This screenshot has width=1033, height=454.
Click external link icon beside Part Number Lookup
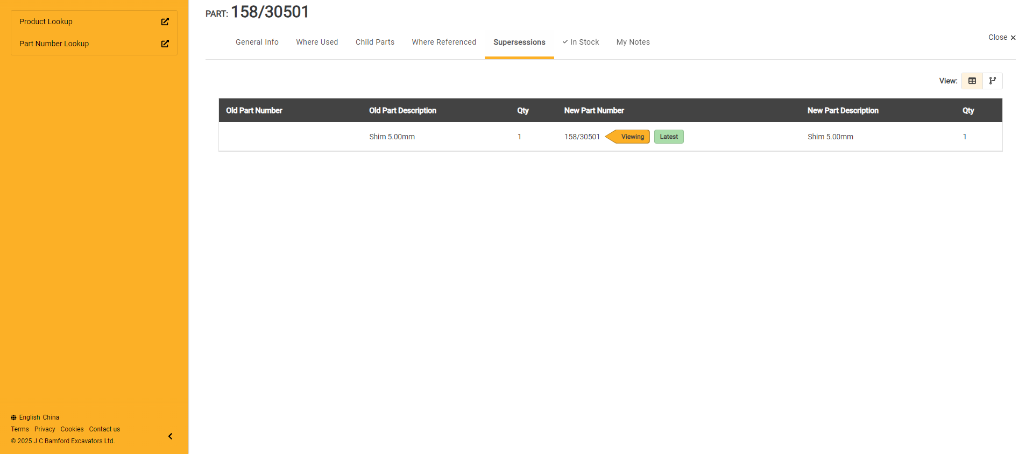[x=165, y=44]
